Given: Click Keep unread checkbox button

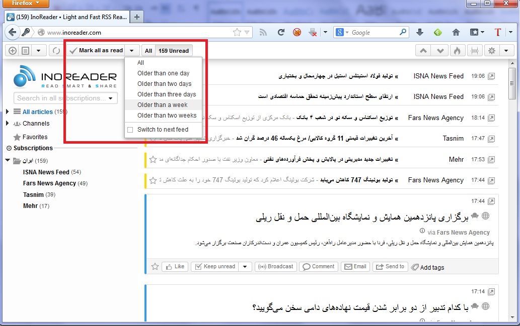Looking at the screenshot, I should point(215,266).
